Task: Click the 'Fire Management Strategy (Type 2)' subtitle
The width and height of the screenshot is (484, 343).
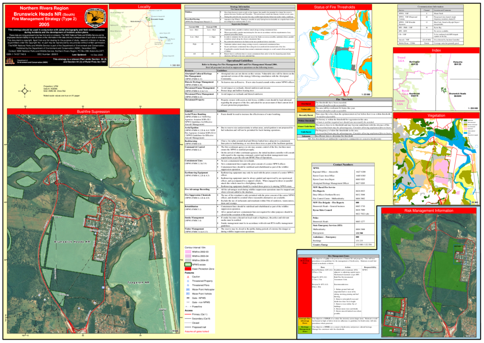Action: (44, 19)
